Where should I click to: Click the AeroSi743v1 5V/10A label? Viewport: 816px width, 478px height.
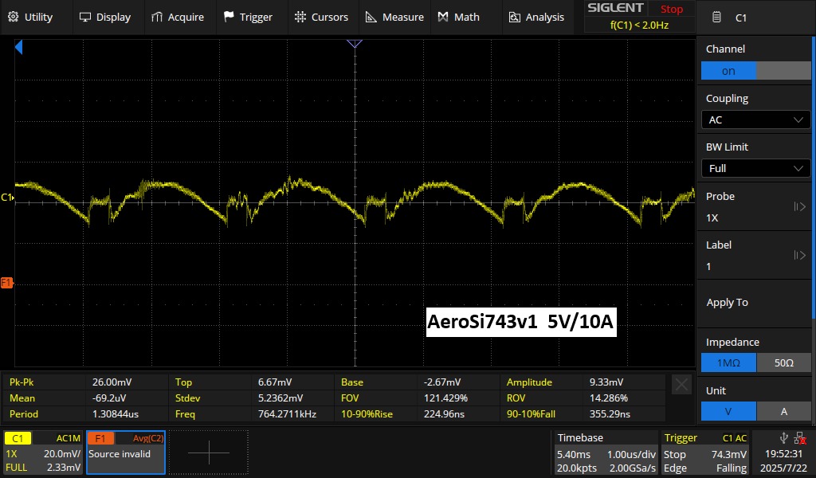(x=521, y=321)
